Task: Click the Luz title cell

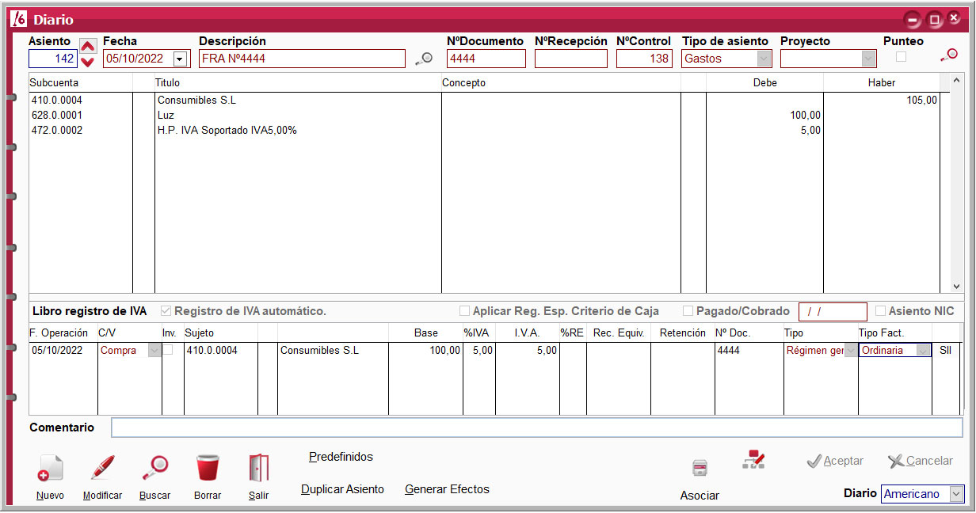Action: 166,116
